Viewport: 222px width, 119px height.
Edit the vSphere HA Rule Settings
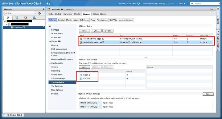(208, 94)
